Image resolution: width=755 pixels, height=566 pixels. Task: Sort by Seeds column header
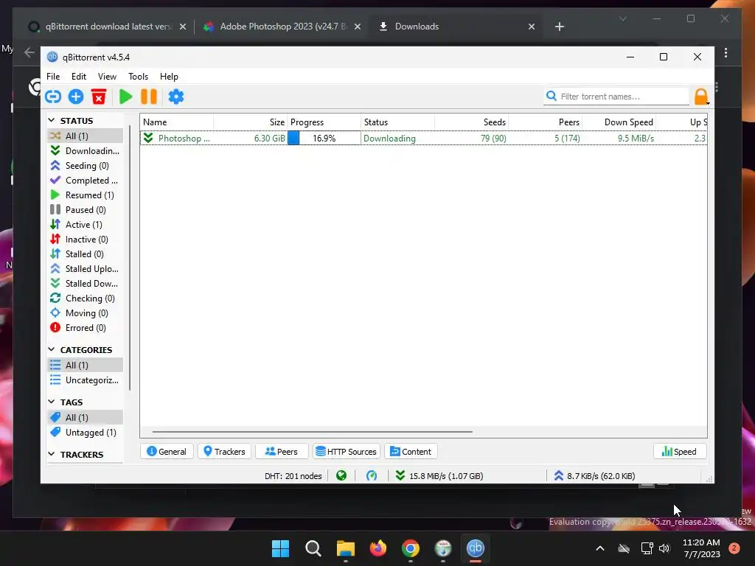[471, 122]
